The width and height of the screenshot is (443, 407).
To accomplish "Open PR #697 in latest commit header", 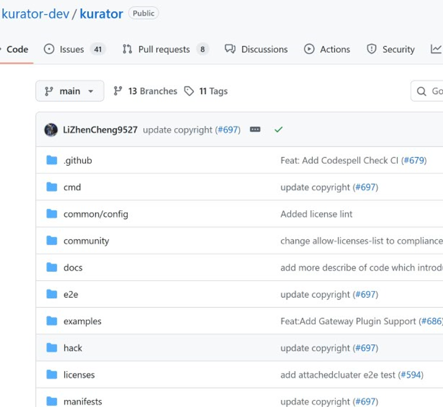I will click(x=228, y=130).
